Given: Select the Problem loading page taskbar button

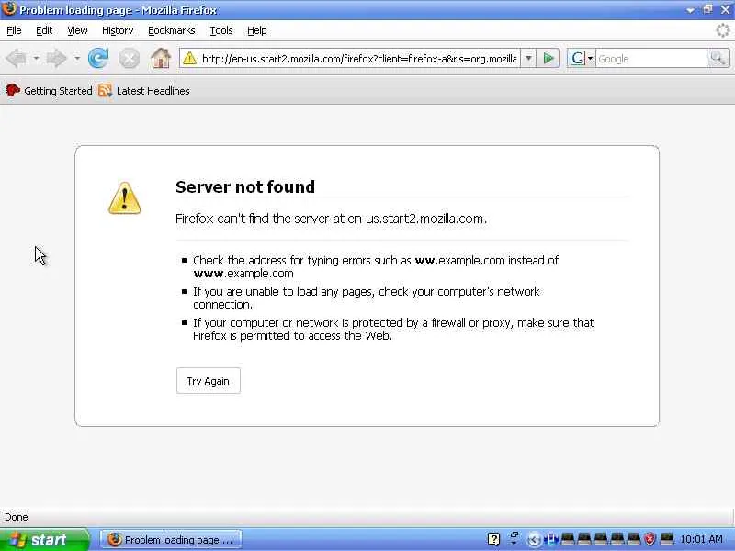Looking at the screenshot, I should pos(171,540).
